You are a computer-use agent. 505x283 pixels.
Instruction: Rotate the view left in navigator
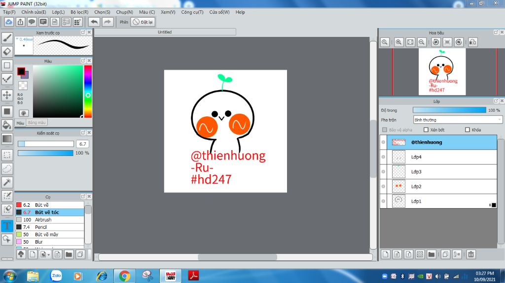tap(436, 42)
